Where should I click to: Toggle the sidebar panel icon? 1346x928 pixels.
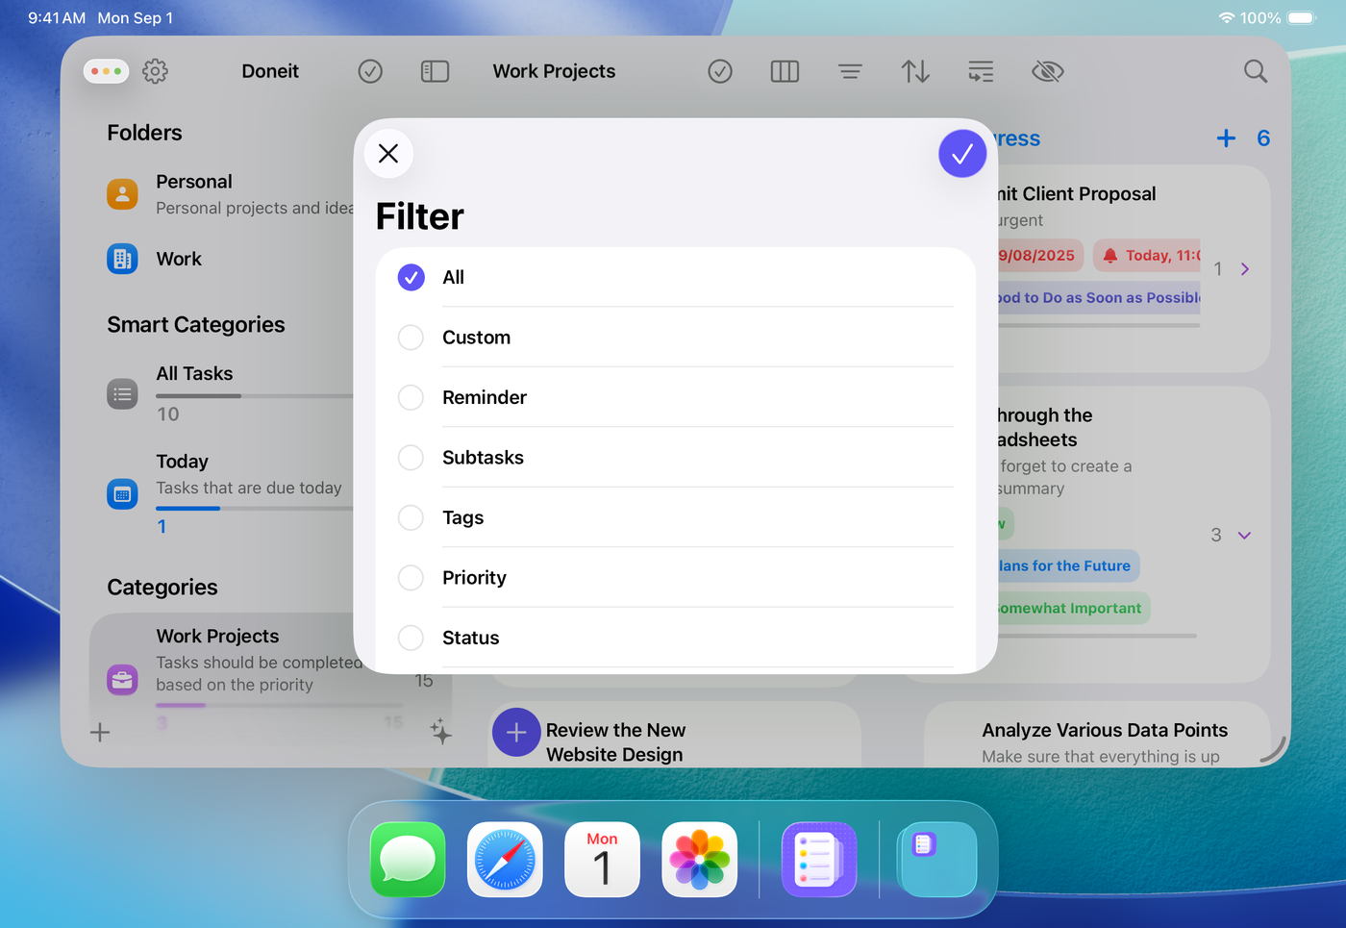tap(435, 71)
